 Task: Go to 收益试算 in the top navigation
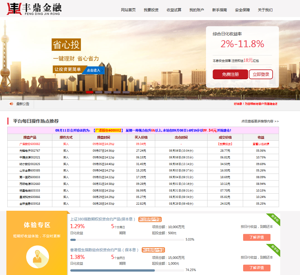click(x=174, y=10)
